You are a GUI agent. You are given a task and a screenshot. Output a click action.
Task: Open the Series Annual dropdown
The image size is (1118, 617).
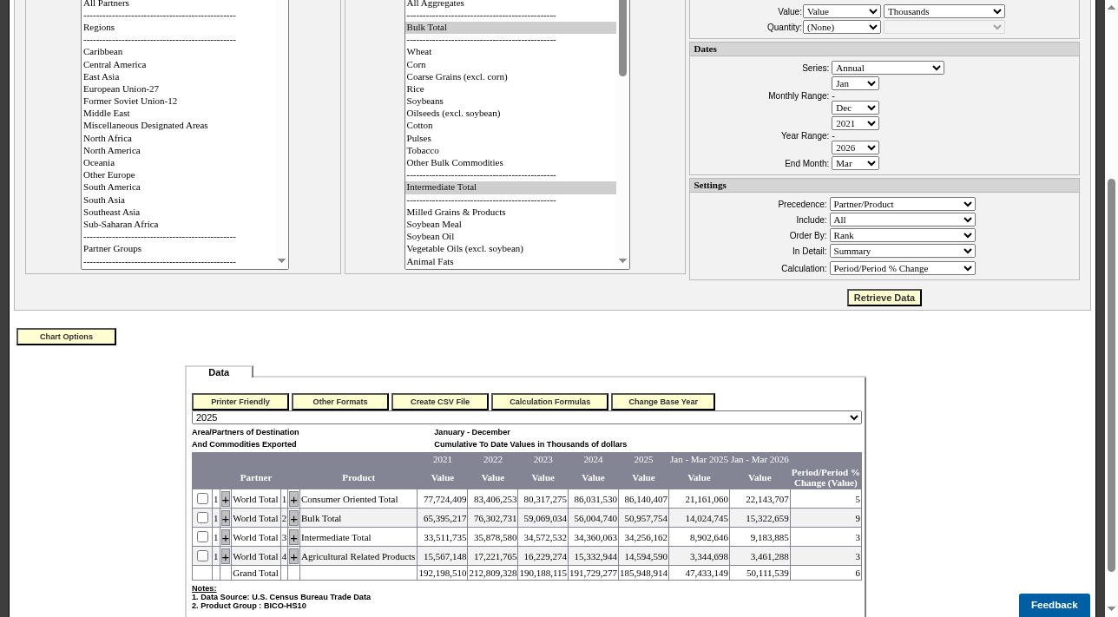(887, 68)
